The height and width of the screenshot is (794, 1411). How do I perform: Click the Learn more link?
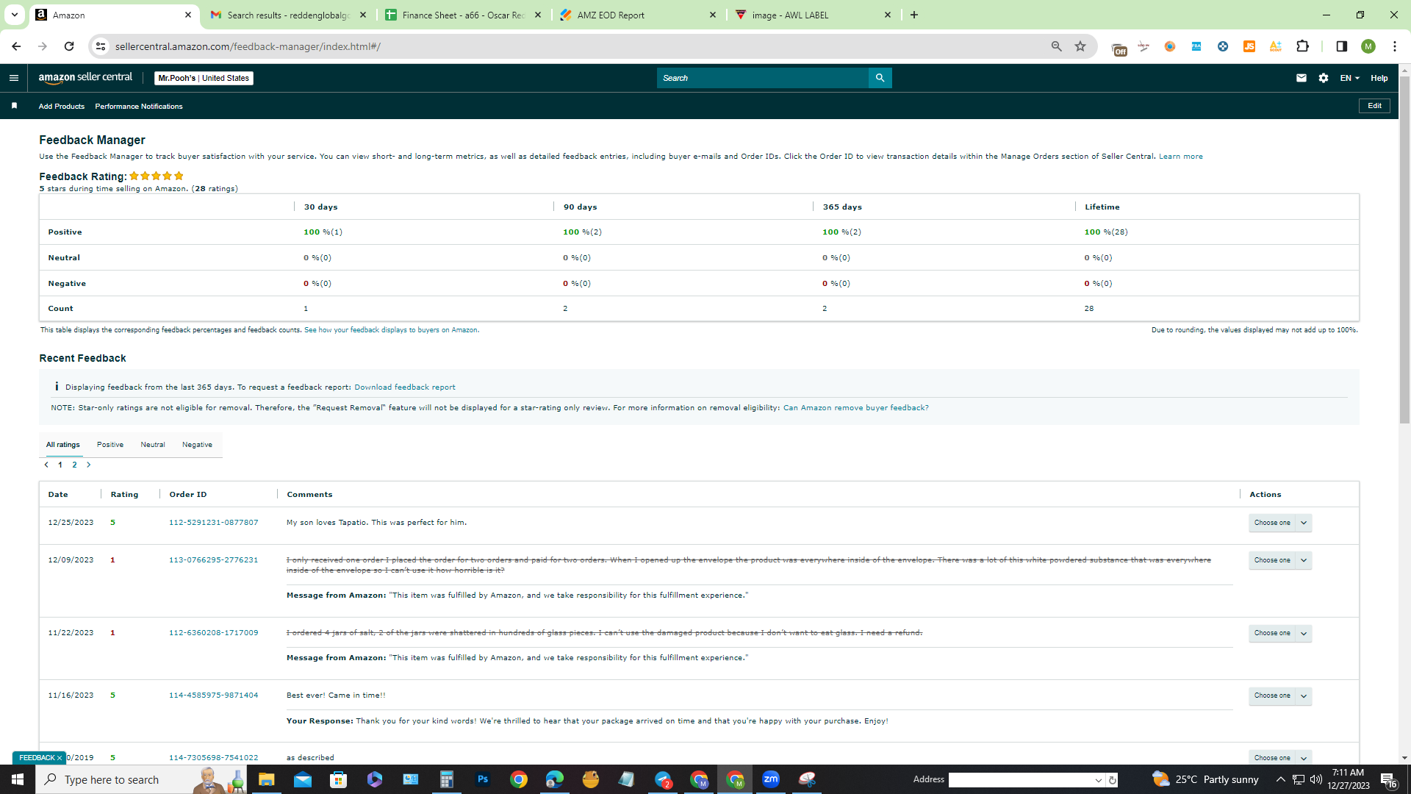tap(1181, 157)
